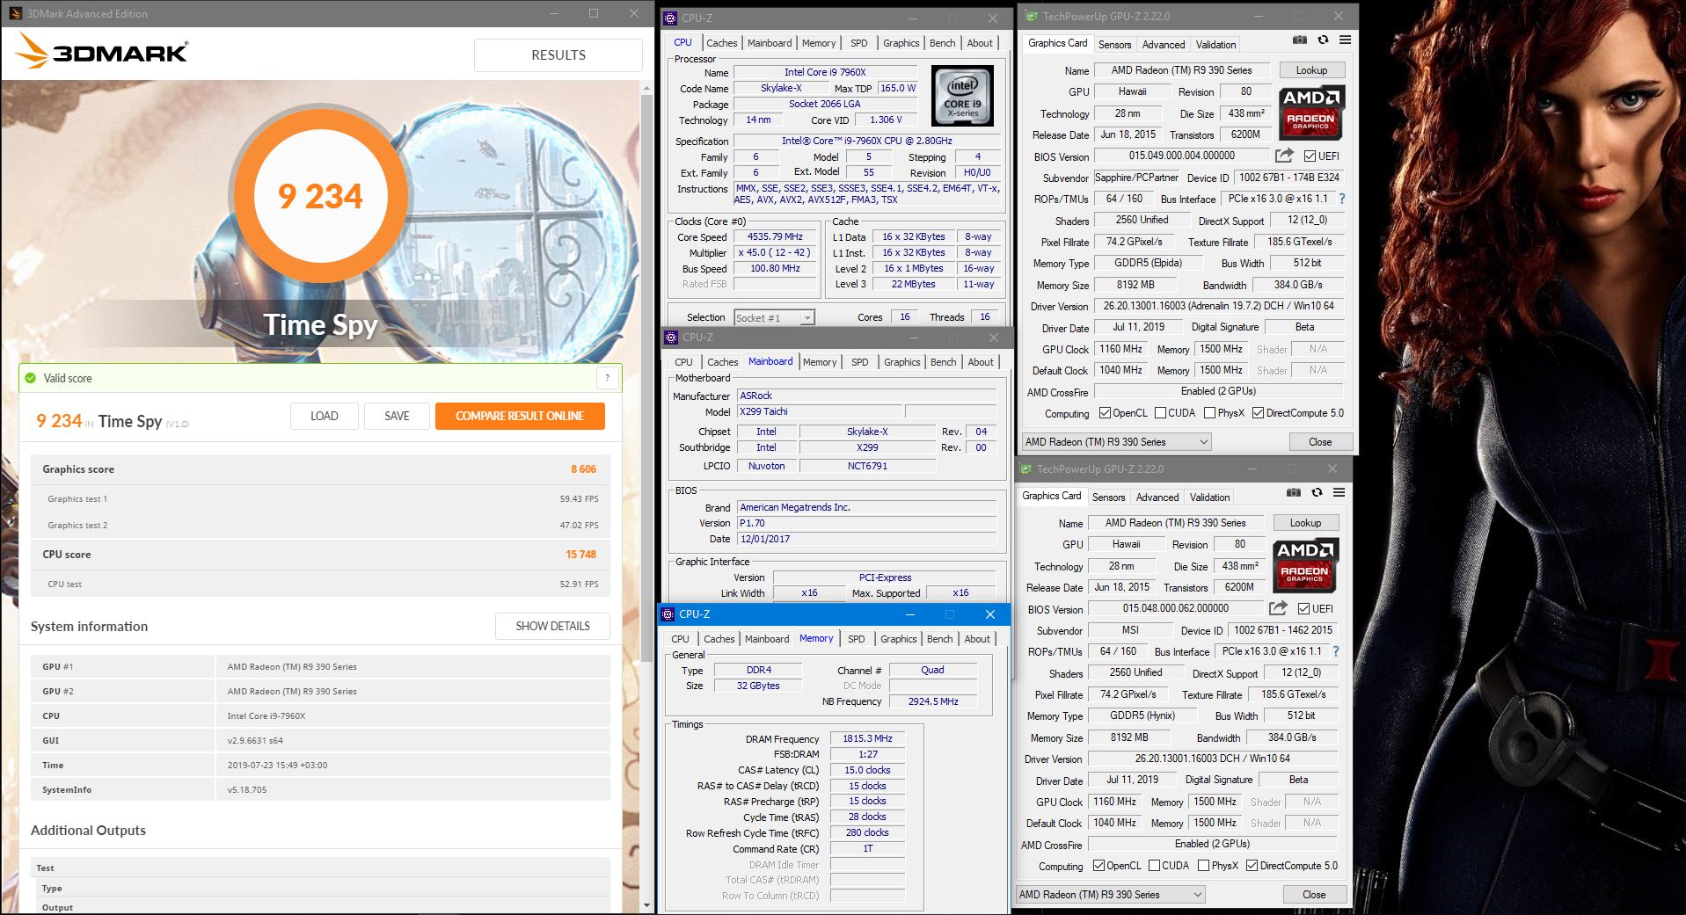Refresh the bottom GPU-Z window
1686x915 pixels.
point(1317,493)
